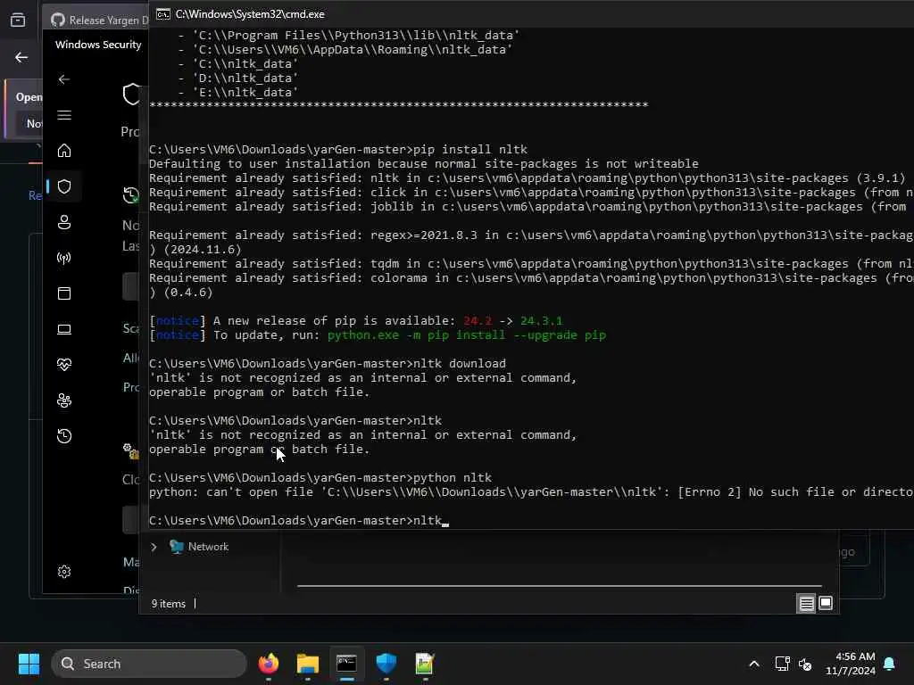Click the 'python nltk' command line
The width and height of the screenshot is (914, 685).
[320, 478]
